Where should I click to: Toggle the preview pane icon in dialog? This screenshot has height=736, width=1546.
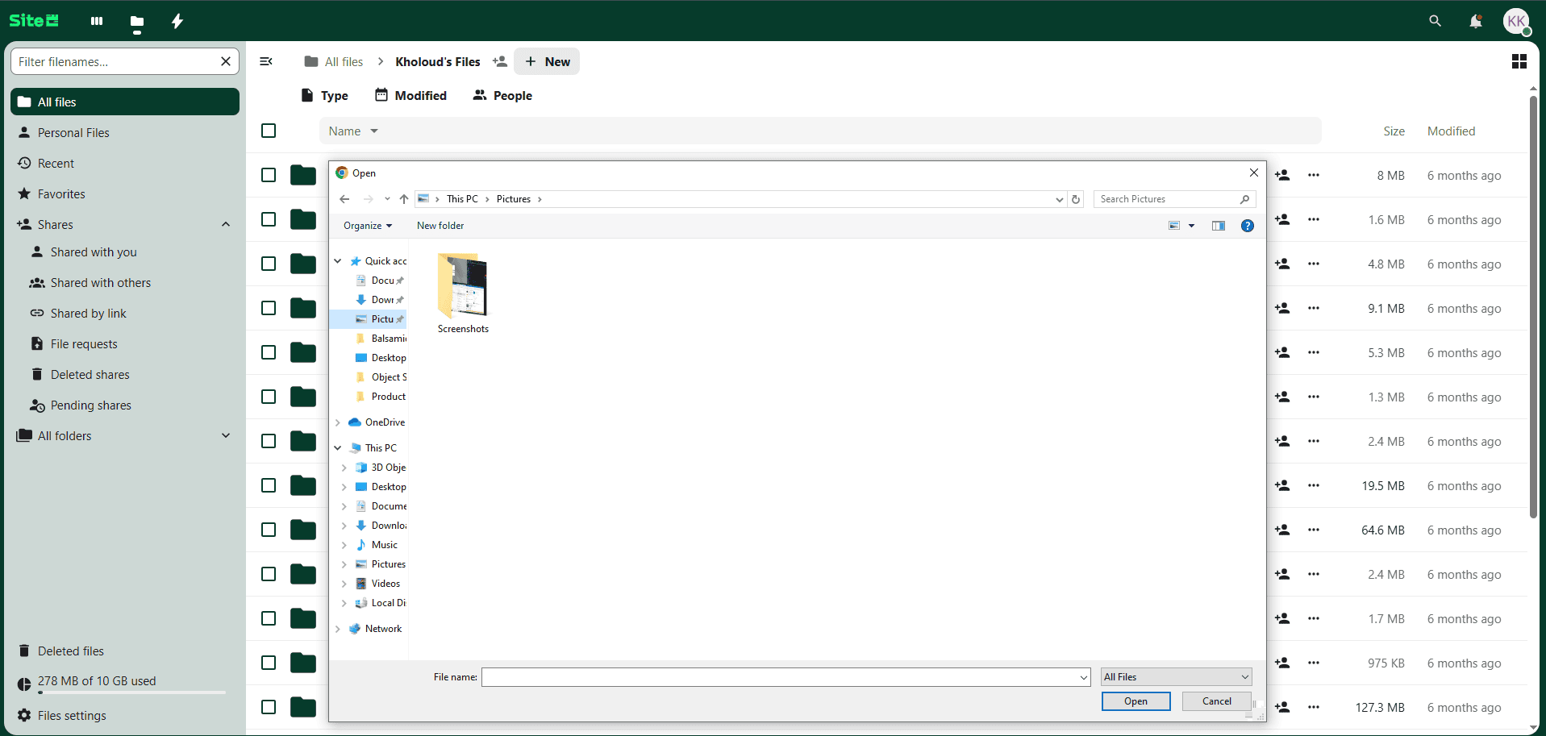click(x=1218, y=226)
